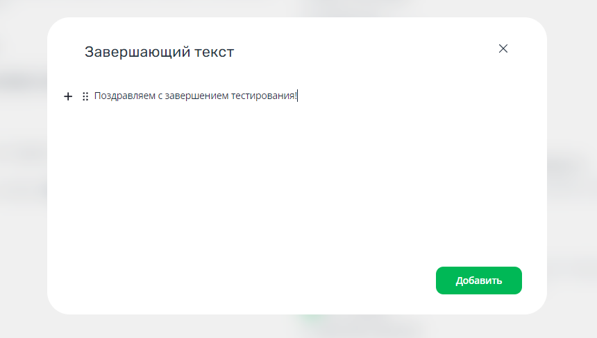This screenshot has height=338, width=597.
Task: Click the exclamation mark ending the text
Action: (x=296, y=96)
